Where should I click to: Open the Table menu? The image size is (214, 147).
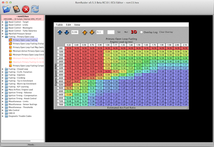click(59, 25)
